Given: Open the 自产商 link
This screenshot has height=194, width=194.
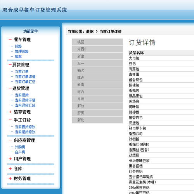Looking at the screenshot, I should [20, 152].
